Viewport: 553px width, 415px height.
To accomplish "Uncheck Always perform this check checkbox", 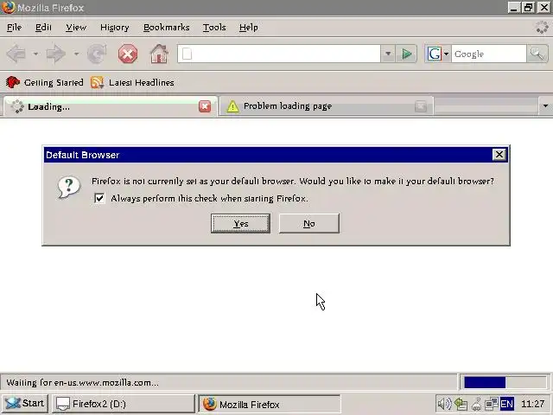I will [x=99, y=198].
